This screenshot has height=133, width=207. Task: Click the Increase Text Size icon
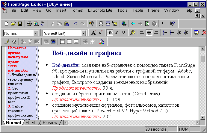click(93, 33)
